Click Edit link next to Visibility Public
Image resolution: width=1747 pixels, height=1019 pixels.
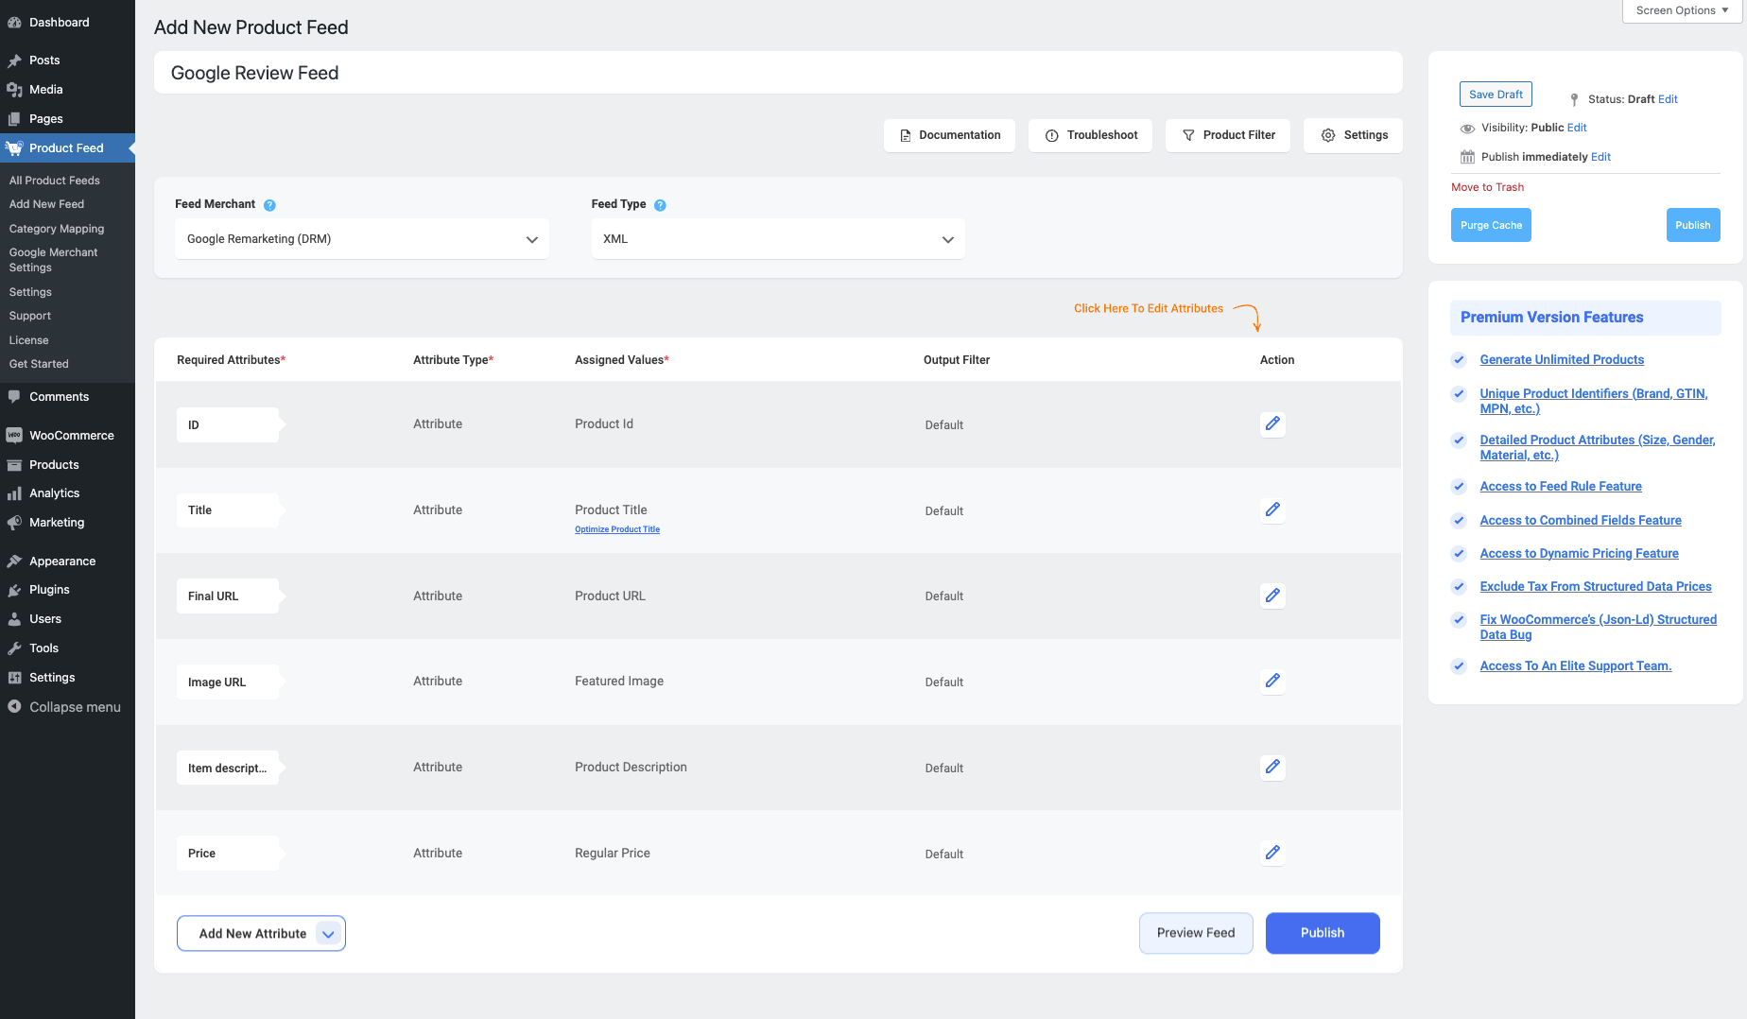click(x=1577, y=128)
